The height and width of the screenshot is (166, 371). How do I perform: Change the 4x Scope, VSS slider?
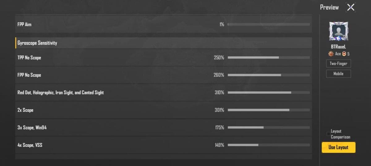coord(269,145)
